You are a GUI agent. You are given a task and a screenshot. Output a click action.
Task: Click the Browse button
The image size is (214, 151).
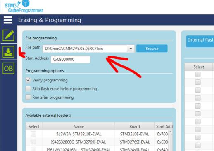pos(152,49)
